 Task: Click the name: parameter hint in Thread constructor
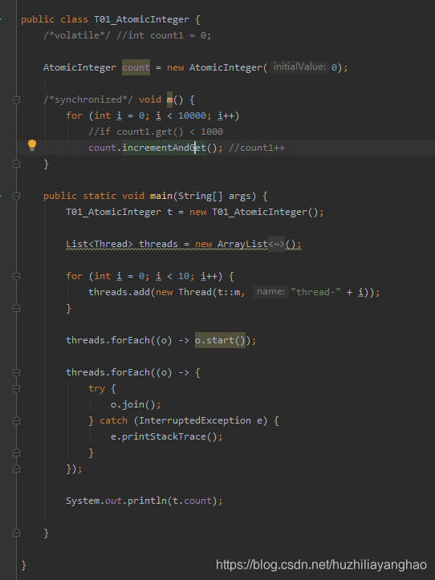[x=270, y=291]
